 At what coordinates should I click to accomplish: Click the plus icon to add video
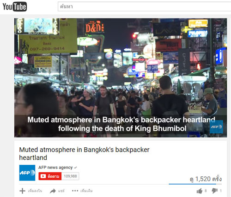click(22, 191)
